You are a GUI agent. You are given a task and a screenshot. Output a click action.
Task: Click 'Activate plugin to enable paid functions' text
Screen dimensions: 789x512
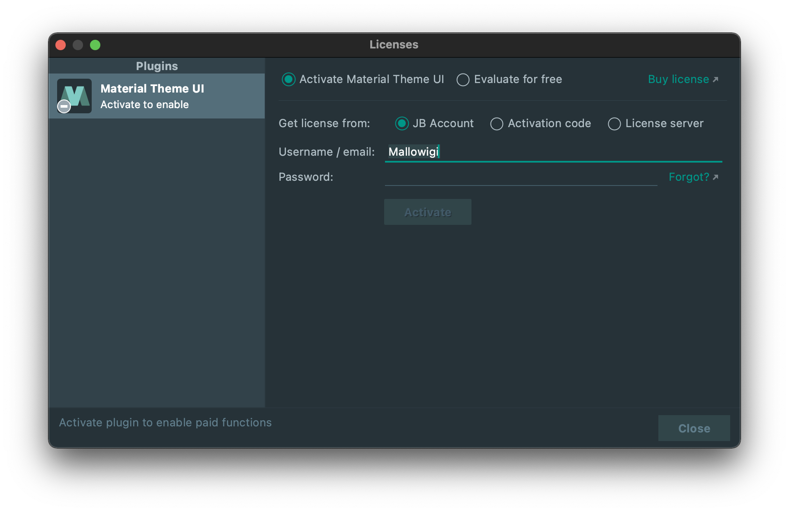165,422
